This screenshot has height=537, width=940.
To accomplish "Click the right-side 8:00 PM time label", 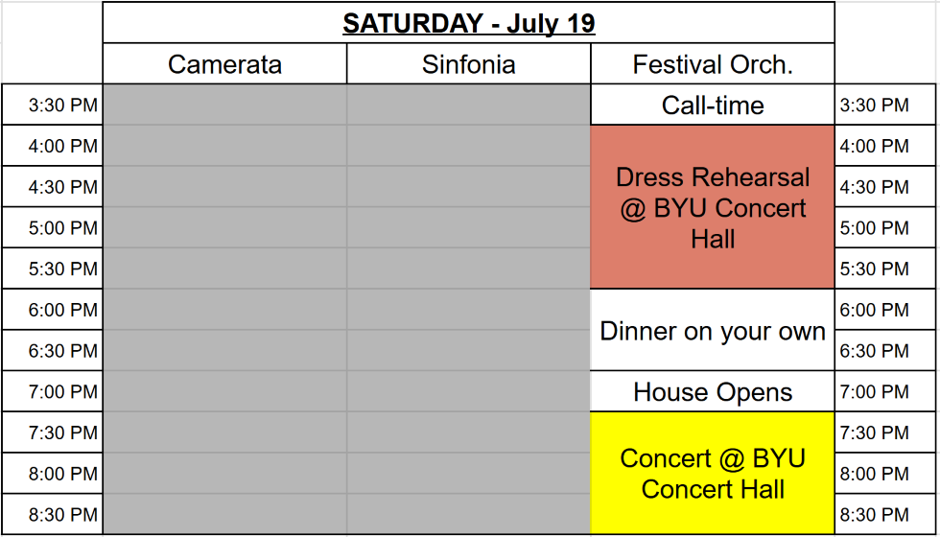I will pos(875,474).
